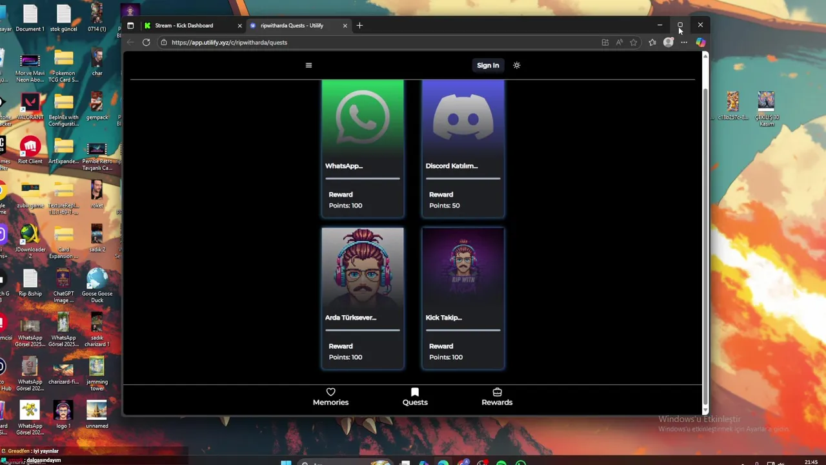This screenshot has height=465, width=826.
Task: Select ÇEKİLİŞ 30 Kasım desktop file
Action: pyautogui.click(x=766, y=108)
